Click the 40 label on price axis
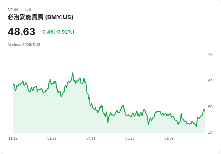Screen dimensions: 221x154 [x=210, y=133]
